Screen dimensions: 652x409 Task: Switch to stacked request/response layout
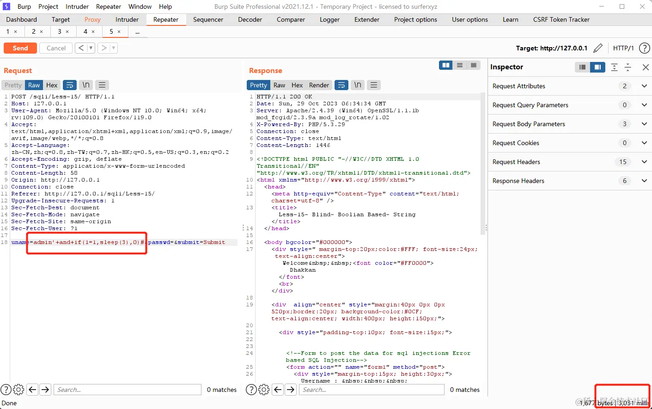[x=460, y=65]
